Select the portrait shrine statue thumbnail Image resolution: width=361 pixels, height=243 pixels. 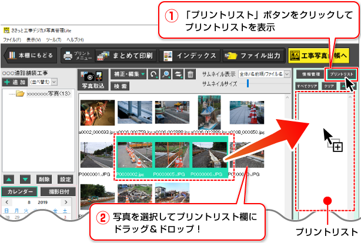209,113
